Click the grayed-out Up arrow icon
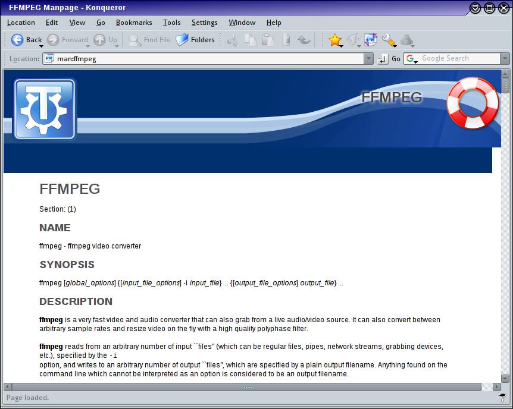The width and height of the screenshot is (513, 409). click(x=99, y=40)
